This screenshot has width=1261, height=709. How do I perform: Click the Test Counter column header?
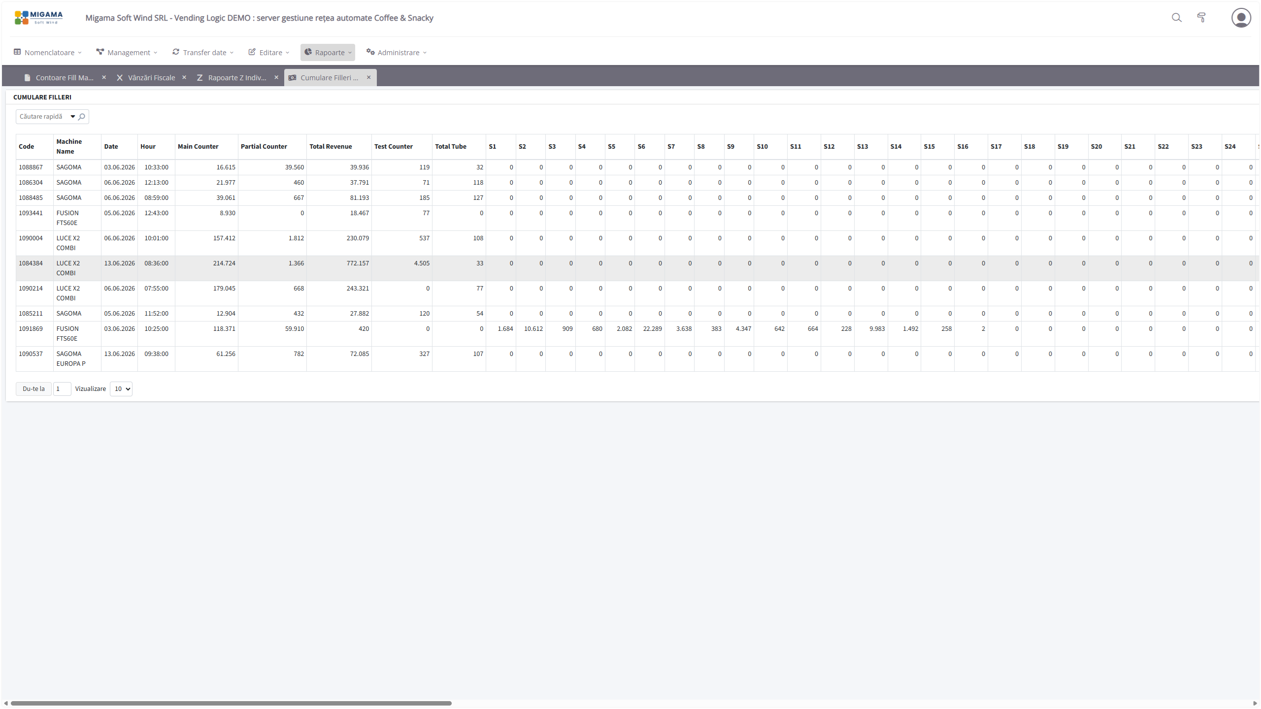(x=393, y=147)
